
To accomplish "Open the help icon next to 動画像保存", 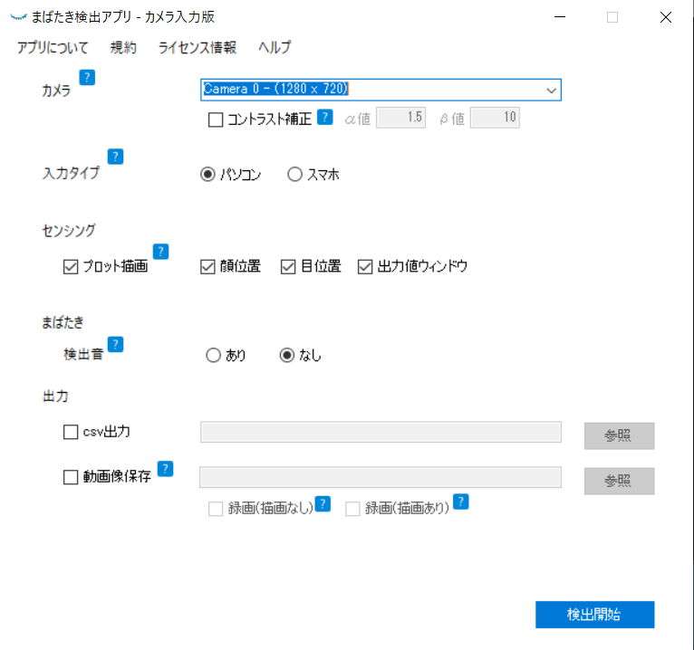I will click(x=166, y=469).
